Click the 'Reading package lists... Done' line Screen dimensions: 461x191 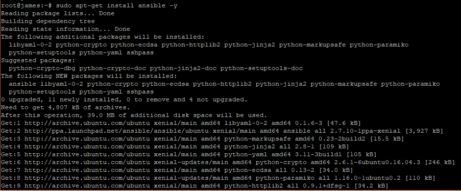coord(58,14)
